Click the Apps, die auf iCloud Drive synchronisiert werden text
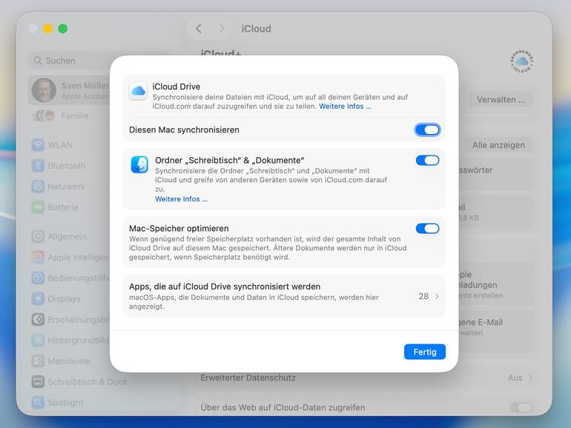This screenshot has height=428, width=571. 225,287
